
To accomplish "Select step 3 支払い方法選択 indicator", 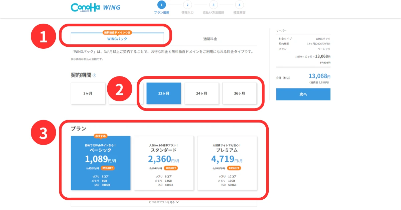I will pyautogui.click(x=213, y=8).
